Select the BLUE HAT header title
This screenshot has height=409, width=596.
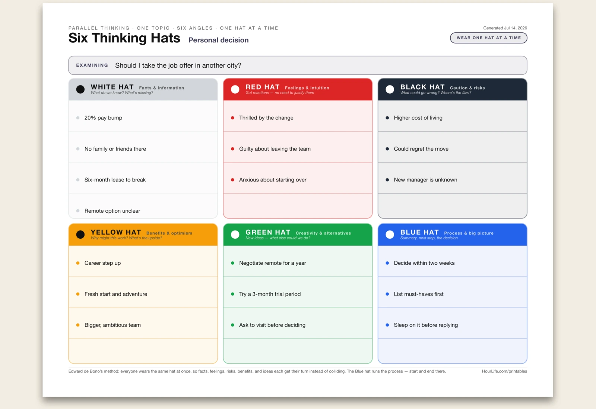419,232
